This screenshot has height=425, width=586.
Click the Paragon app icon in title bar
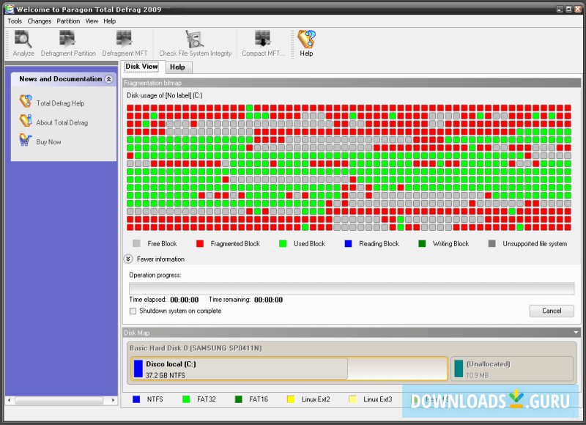(10, 9)
